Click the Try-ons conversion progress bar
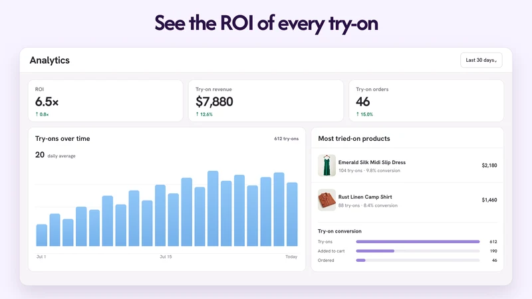Viewport: 532px width, 299px height. point(418,242)
